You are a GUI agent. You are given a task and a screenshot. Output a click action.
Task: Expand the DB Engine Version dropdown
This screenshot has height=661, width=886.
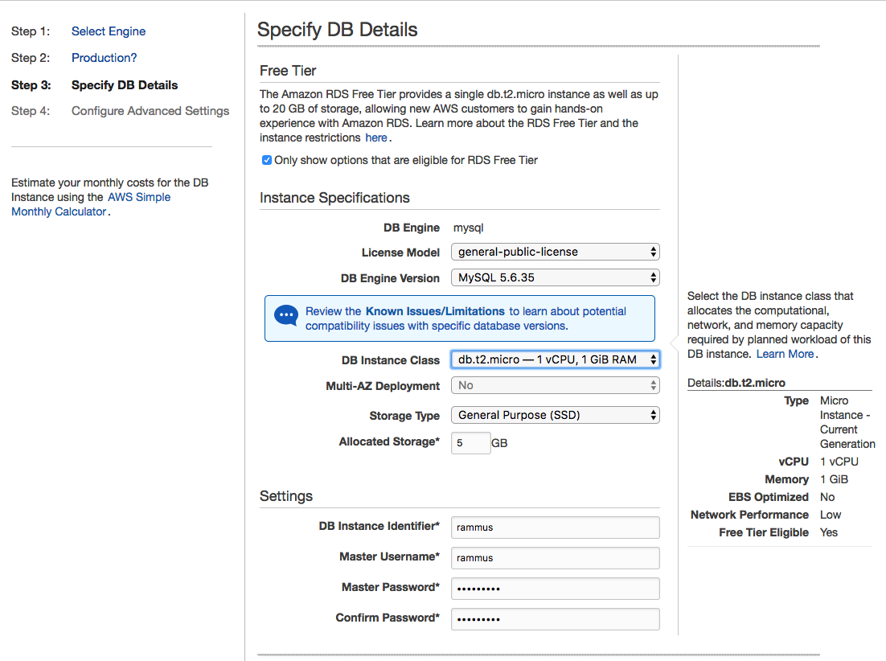click(555, 277)
